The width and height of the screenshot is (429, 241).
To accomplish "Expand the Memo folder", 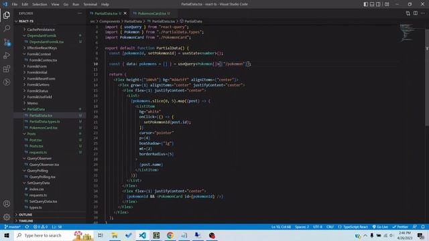I will click(x=32, y=103).
